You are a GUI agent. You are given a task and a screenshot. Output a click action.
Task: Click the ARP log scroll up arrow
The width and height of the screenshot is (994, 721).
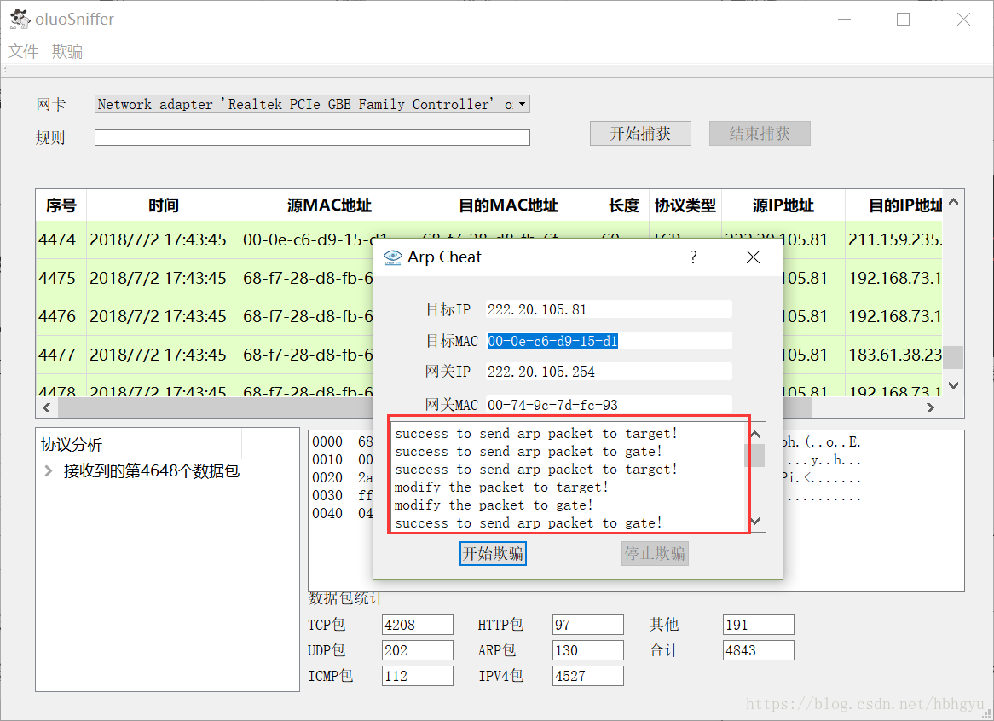[x=755, y=434]
